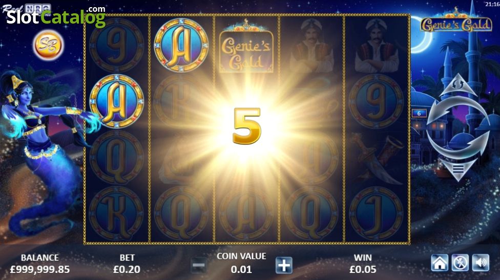Open the autoplay triangle button above spin
This screenshot has height=280, width=500.
458,85
